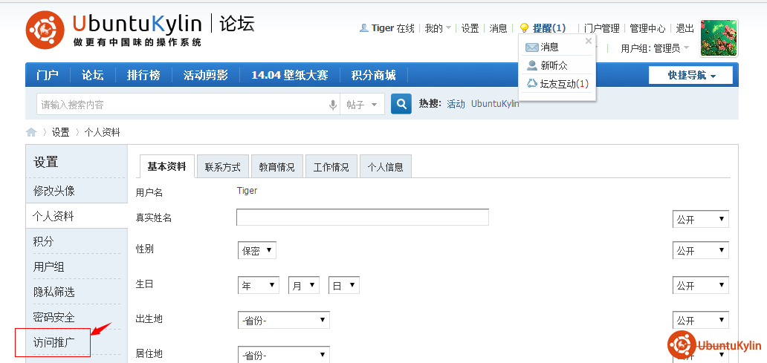Click the home icon in breadcrumb
767x363 pixels.
31,132
